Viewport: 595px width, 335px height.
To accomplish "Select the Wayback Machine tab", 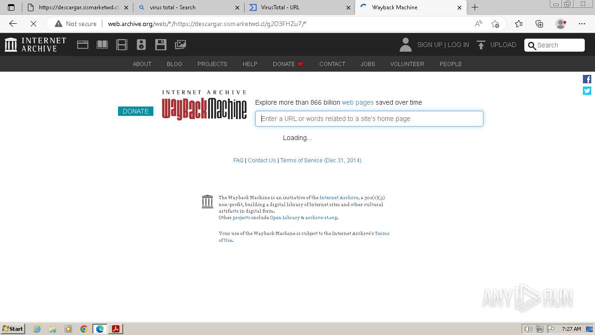I will click(x=410, y=7).
